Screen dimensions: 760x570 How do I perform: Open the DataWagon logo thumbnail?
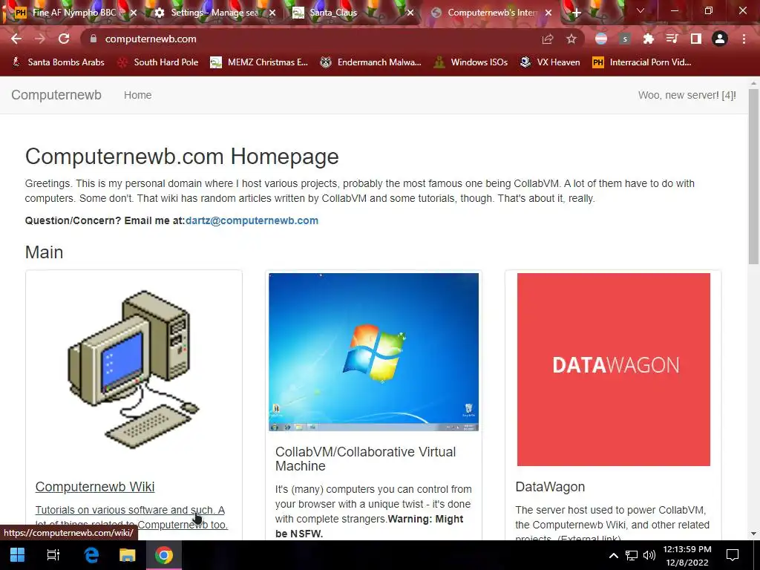[x=614, y=370]
